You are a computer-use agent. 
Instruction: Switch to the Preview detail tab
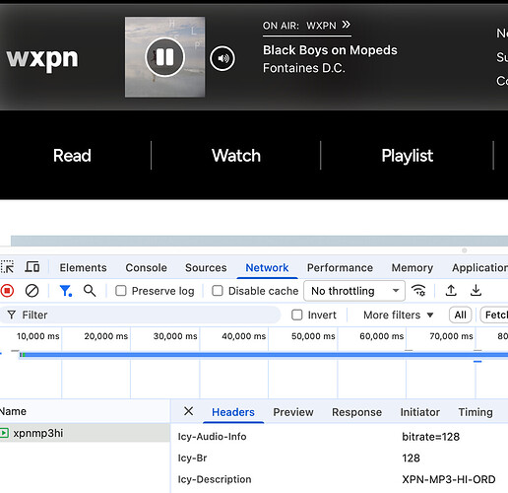[x=293, y=412]
